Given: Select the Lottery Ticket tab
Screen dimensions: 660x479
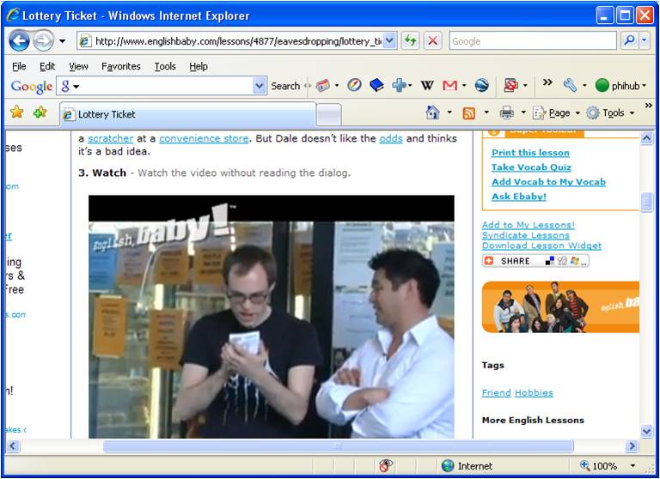Looking at the screenshot, I should (185, 114).
